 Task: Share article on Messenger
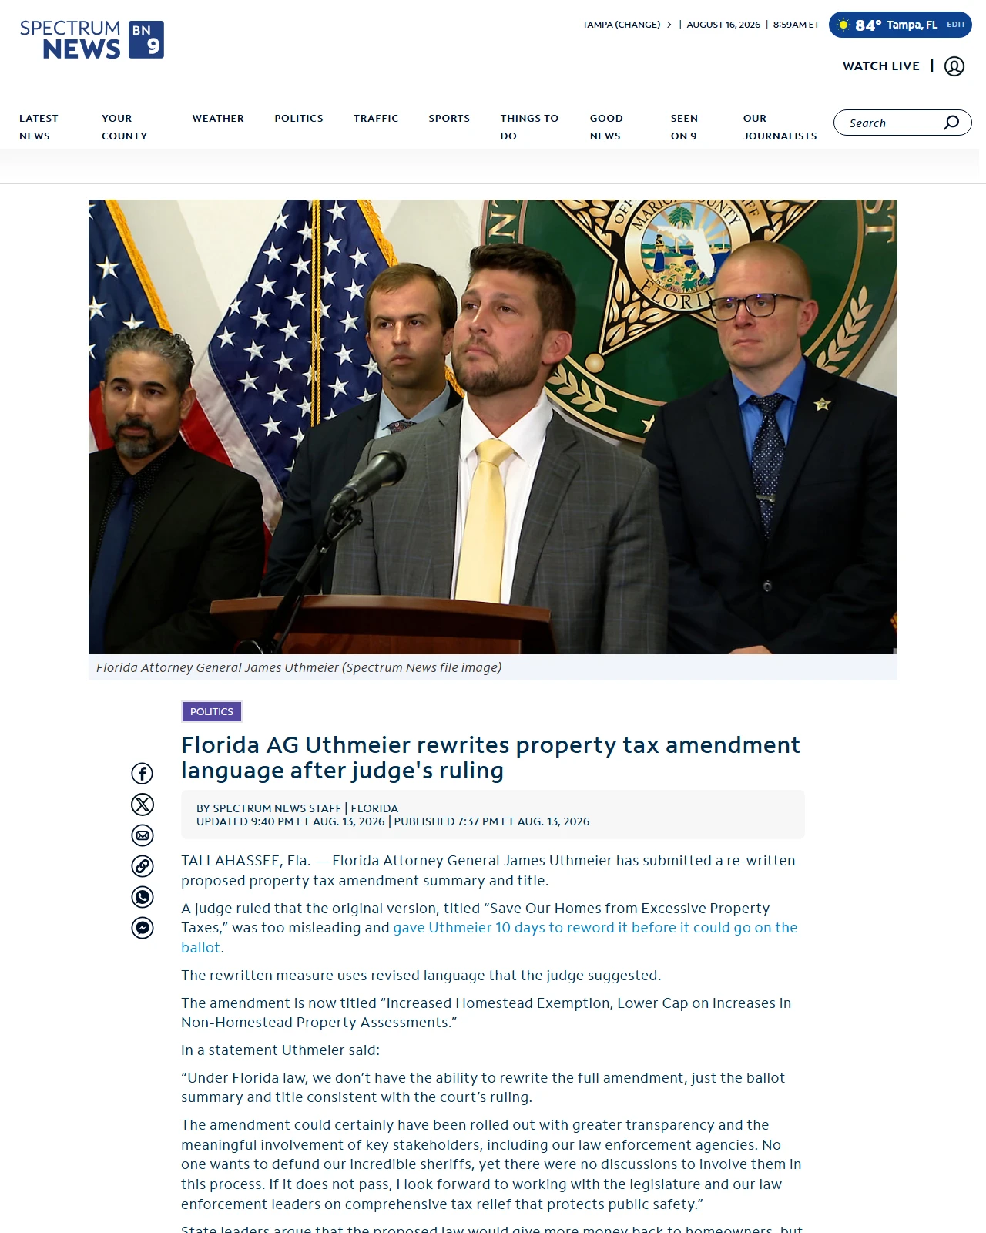143,928
